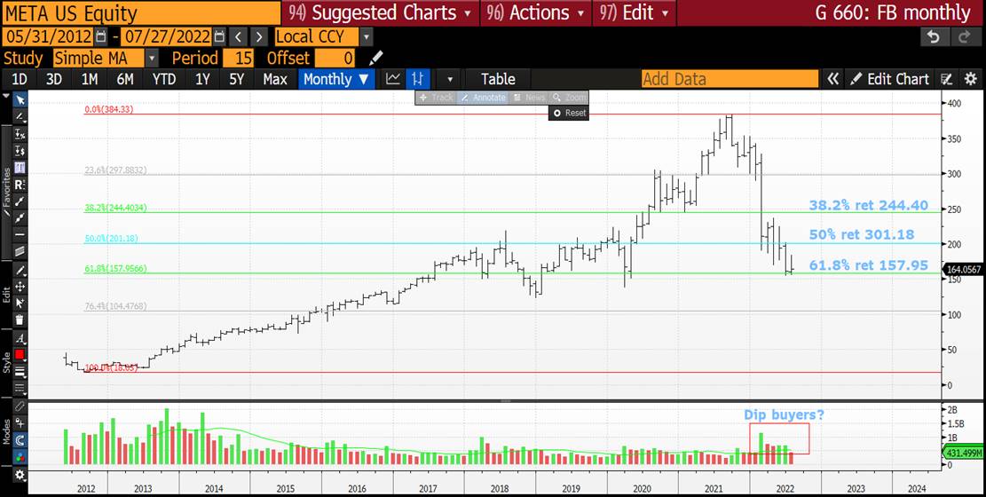Shift date range forward
The height and width of the screenshot is (497, 986).
[x=260, y=36]
